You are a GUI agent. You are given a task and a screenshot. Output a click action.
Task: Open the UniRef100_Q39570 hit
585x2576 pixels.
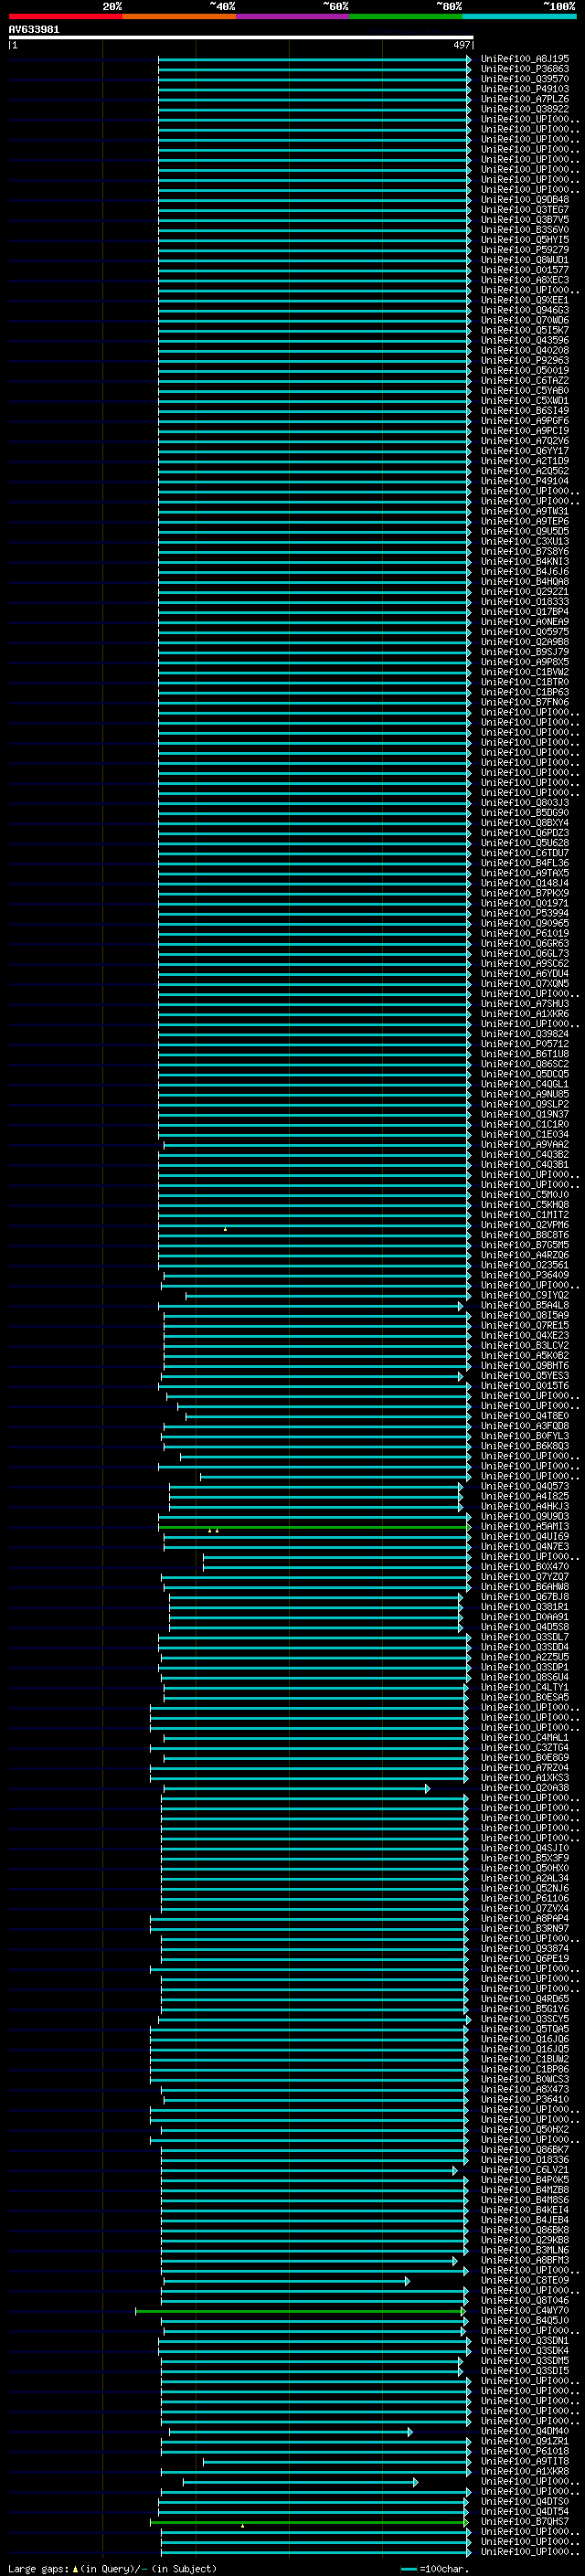pos(524,79)
